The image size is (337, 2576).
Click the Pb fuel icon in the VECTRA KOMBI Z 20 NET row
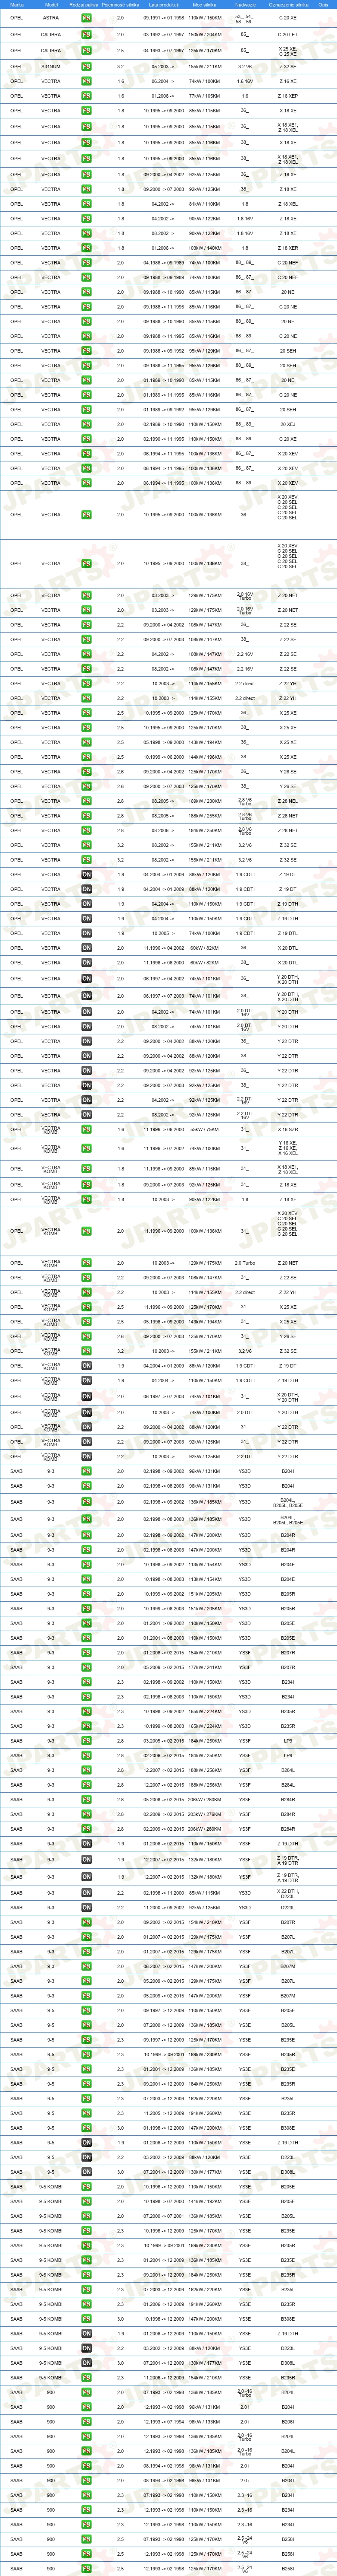(x=87, y=1263)
